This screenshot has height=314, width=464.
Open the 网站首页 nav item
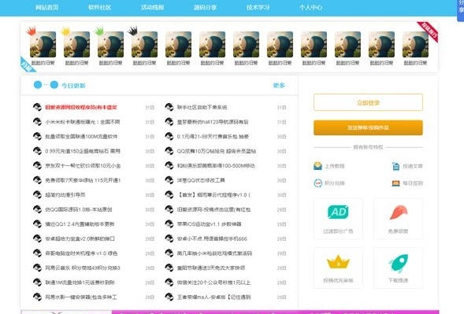tap(46, 7)
